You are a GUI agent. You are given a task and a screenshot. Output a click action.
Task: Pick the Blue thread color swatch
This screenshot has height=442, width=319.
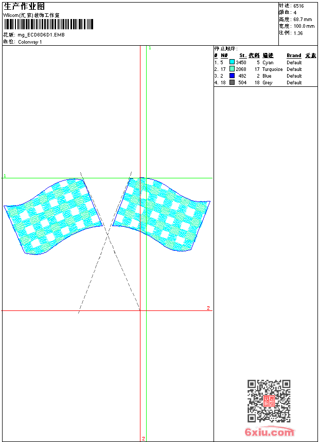coord(232,76)
